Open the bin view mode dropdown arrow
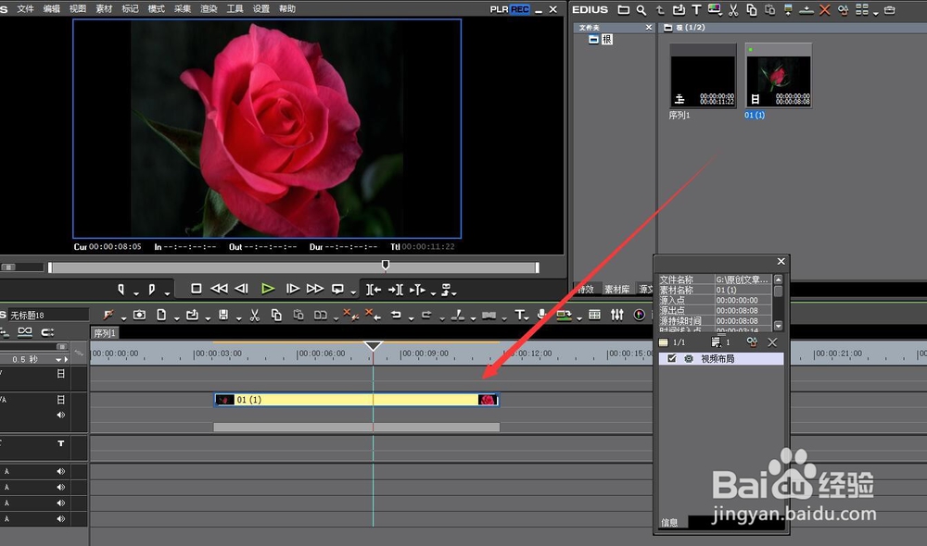The height and width of the screenshot is (546, 927). click(x=876, y=13)
